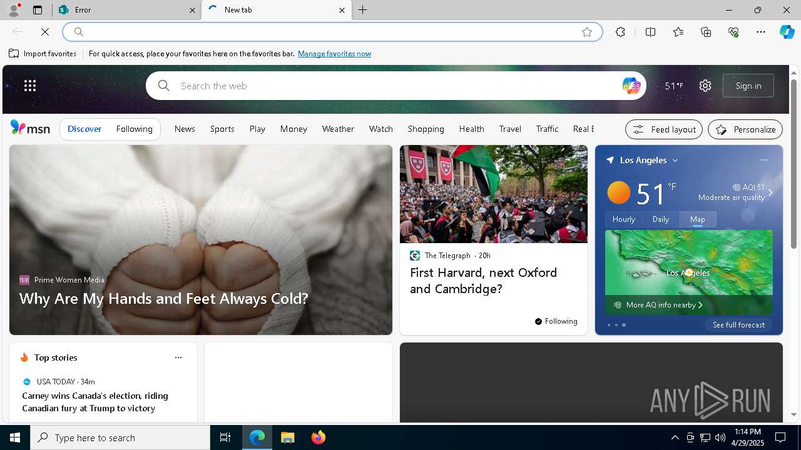Open the Money category
This screenshot has height=450, width=801.
293,129
